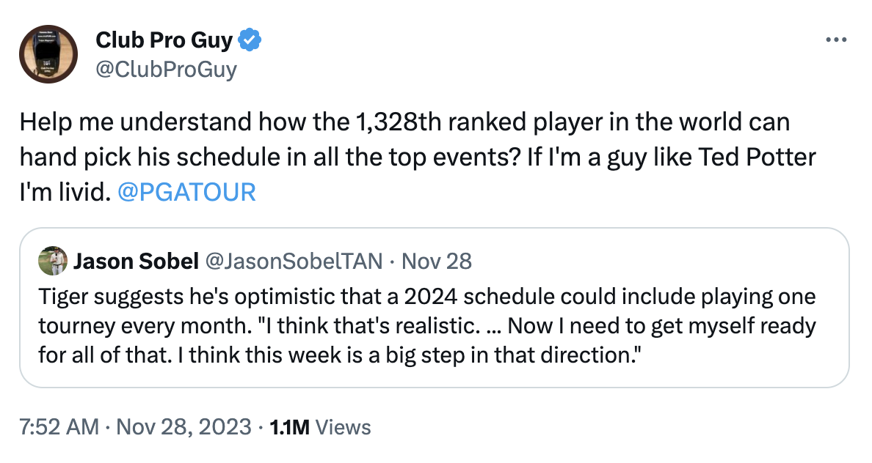The width and height of the screenshot is (872, 463).
Task: Open the quoted tweet text about Tiger
Action: (427, 326)
